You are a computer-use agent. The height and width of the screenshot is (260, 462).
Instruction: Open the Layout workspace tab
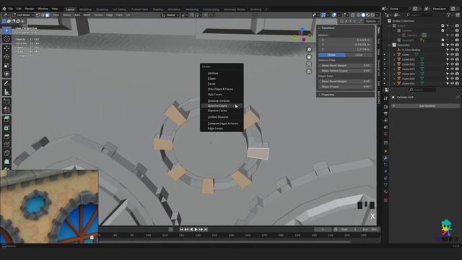coord(70,9)
